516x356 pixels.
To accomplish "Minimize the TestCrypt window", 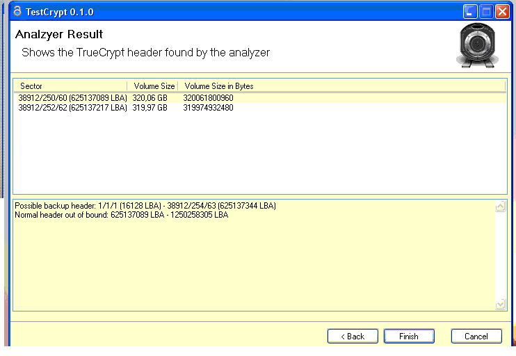I will pos(469,12).
